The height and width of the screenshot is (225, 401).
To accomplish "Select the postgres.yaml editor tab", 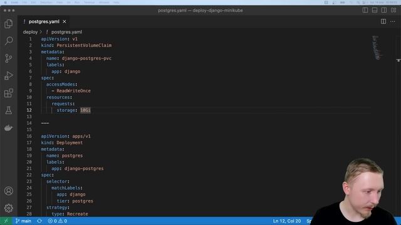I will 44,22.
